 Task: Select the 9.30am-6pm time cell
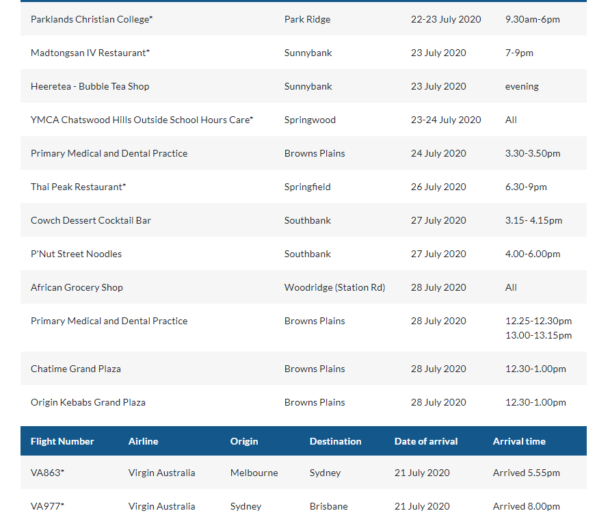(x=532, y=19)
